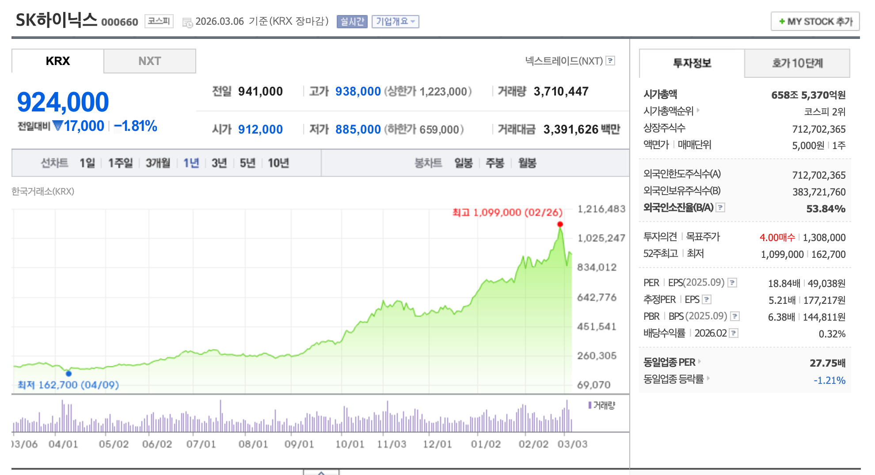The width and height of the screenshot is (875, 475).
Task: Open help icon next to PER EPS(2025.09)
Action: click(x=732, y=283)
